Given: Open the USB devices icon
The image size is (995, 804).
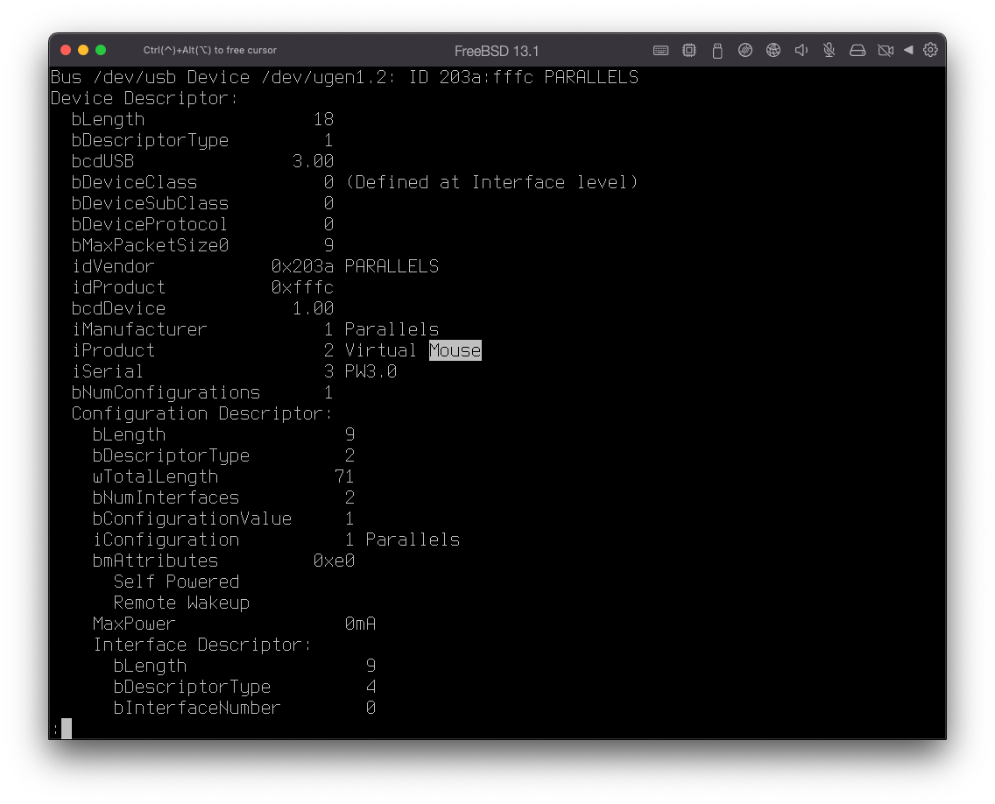Looking at the screenshot, I should (717, 50).
